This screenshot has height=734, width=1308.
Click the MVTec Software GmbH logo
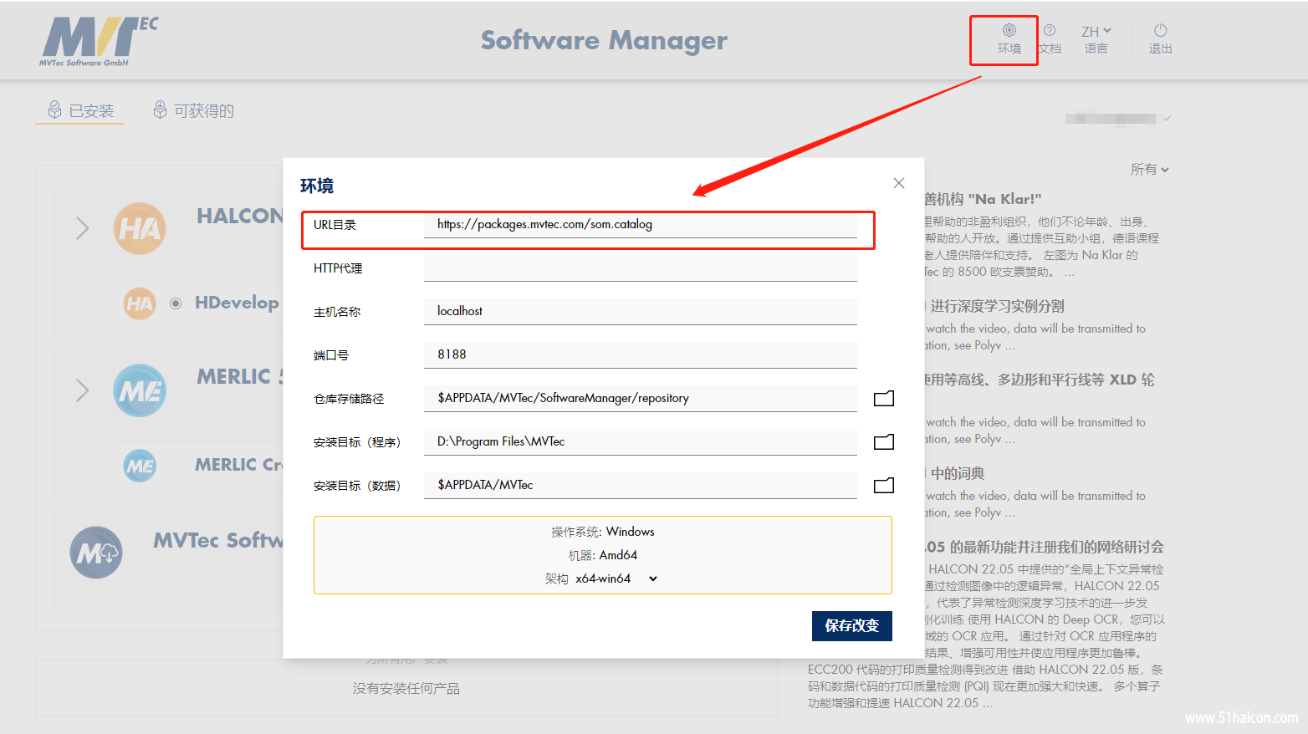[97, 41]
